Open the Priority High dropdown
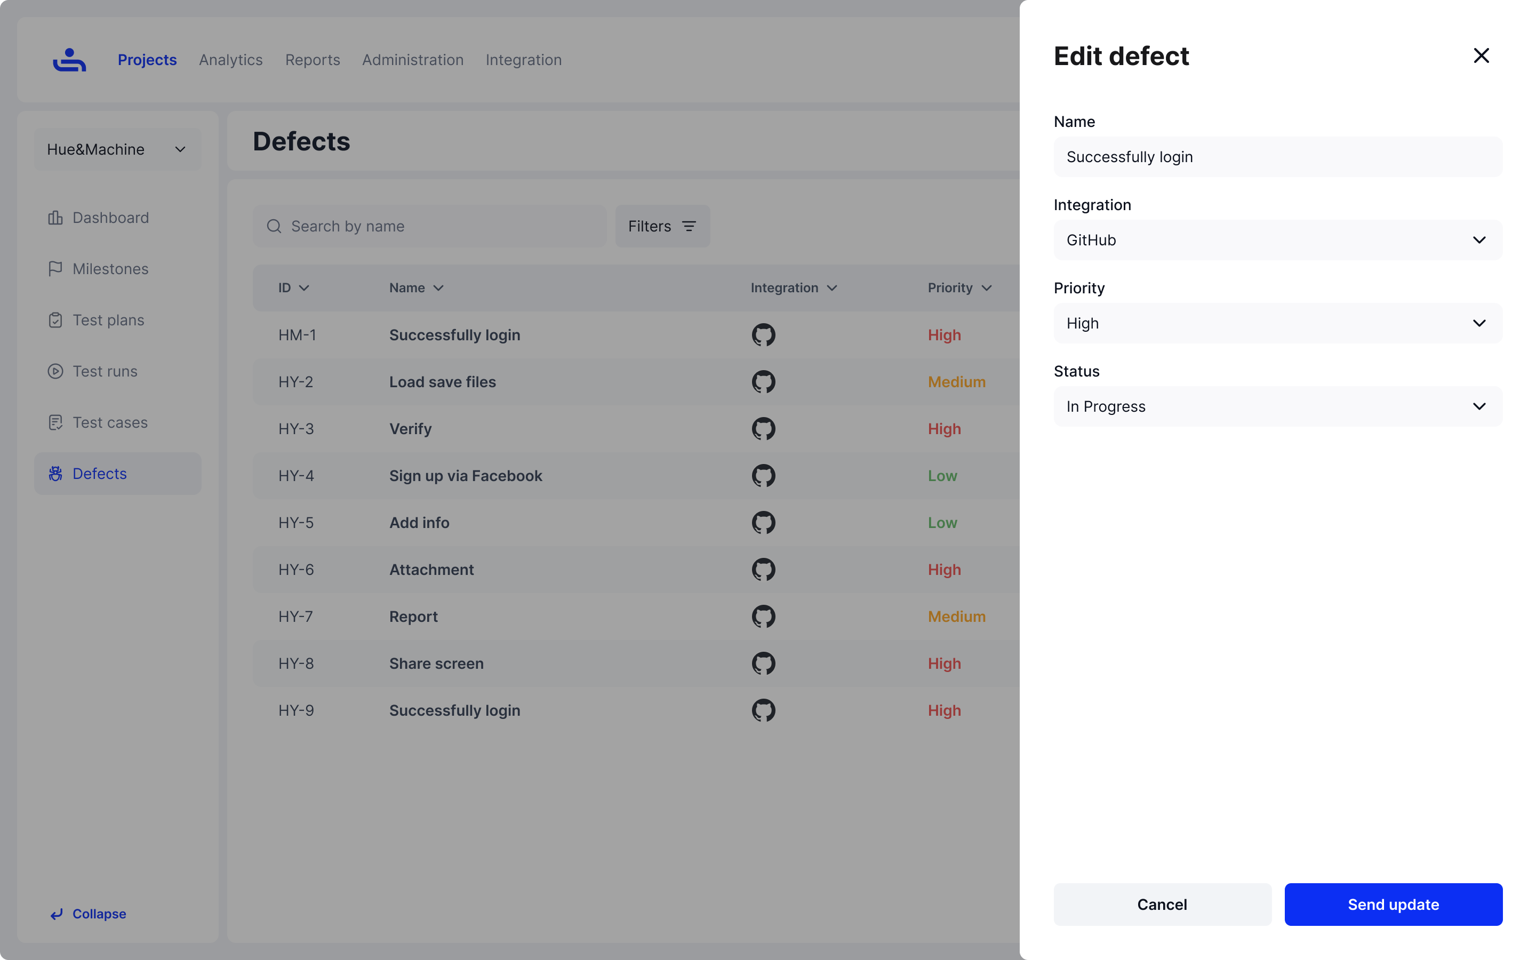1536x960 pixels. point(1277,323)
